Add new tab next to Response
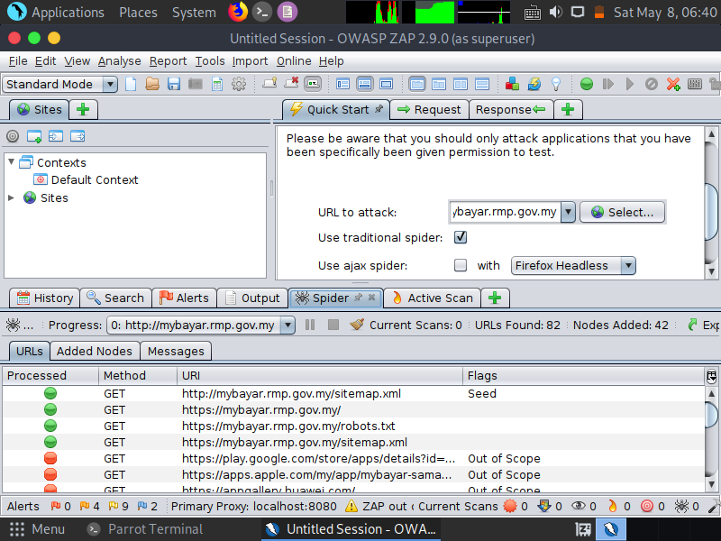The height and width of the screenshot is (541, 721). (x=568, y=109)
